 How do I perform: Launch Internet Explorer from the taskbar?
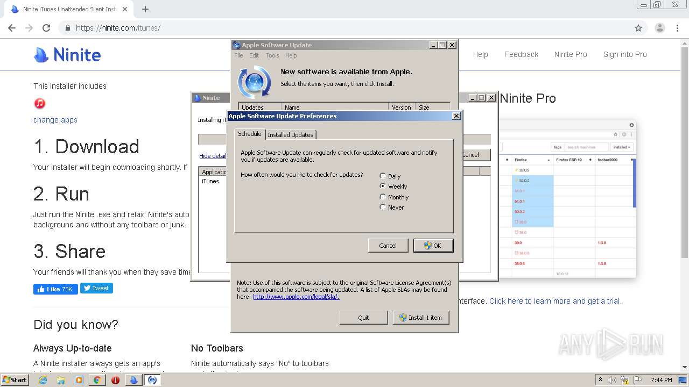coord(43,380)
